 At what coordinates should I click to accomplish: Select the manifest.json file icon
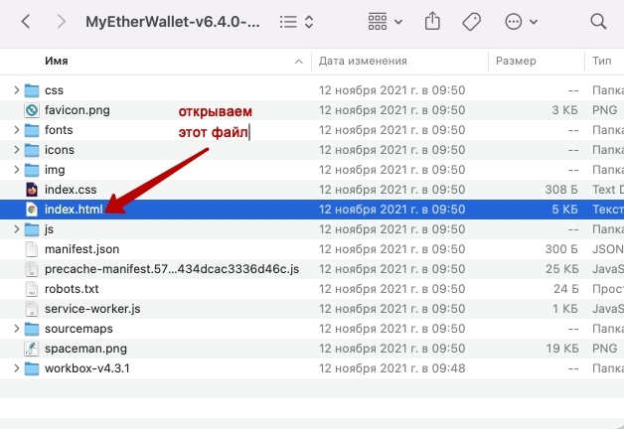pyautogui.click(x=32, y=249)
